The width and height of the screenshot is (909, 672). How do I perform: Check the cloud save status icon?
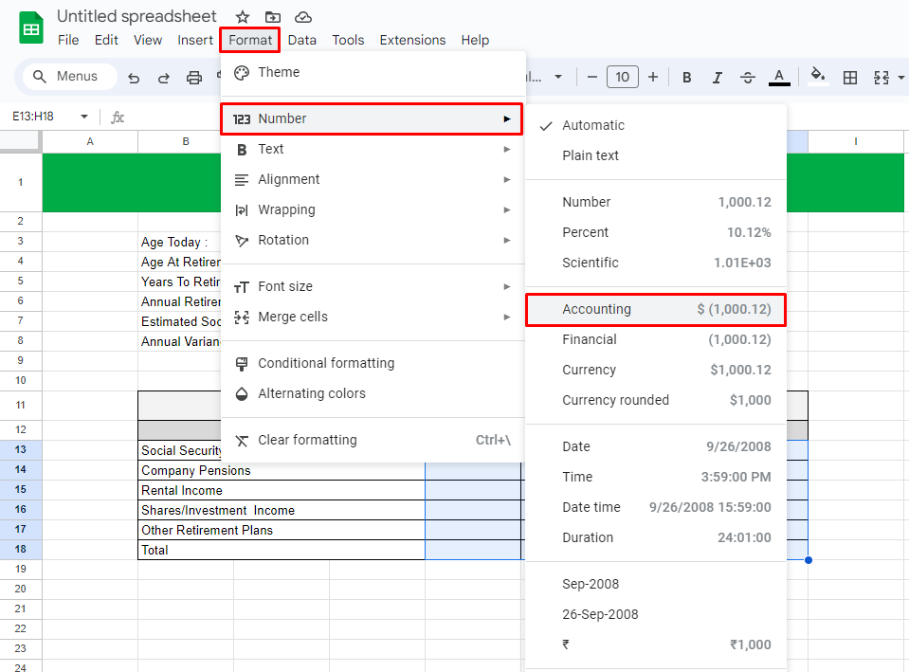coord(303,17)
